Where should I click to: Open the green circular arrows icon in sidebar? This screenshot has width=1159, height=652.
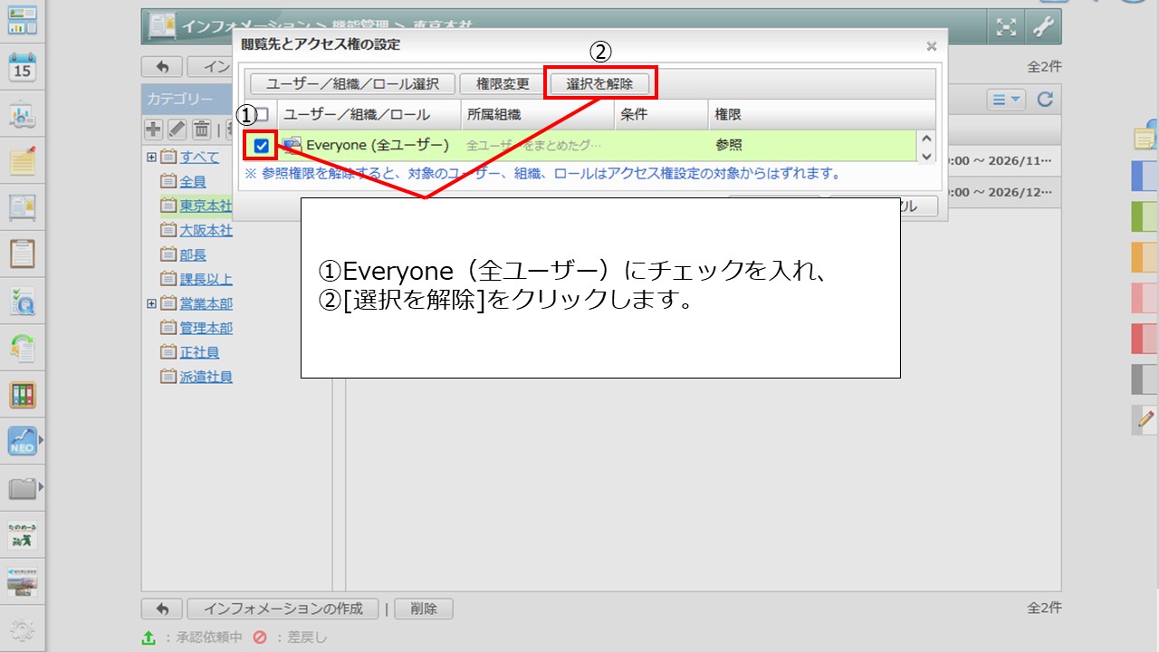tap(22, 348)
